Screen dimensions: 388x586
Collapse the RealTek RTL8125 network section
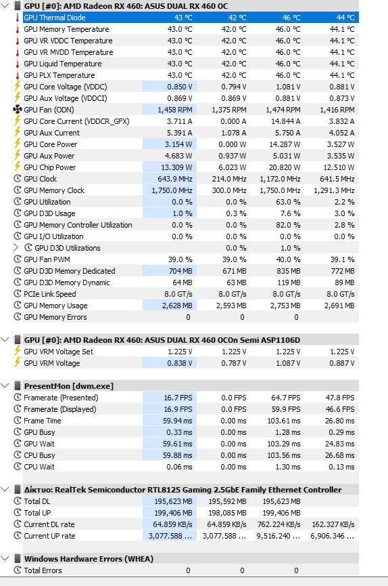[5, 490]
